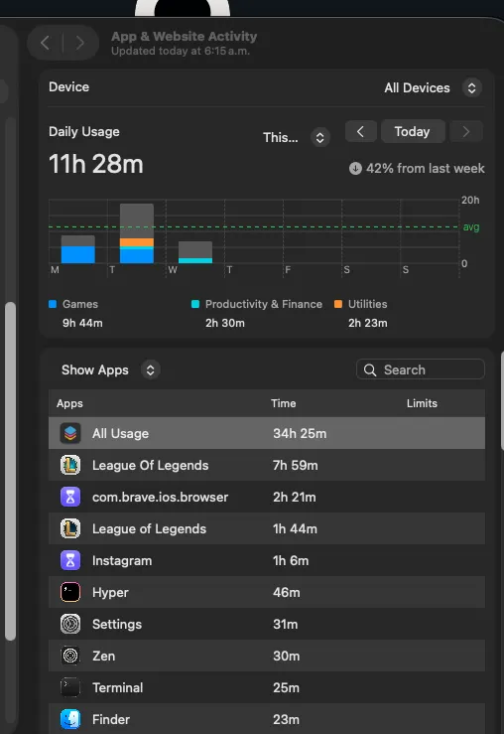The height and width of the screenshot is (734, 504).
Task: Click the orange Utilities legend swatch
Action: click(x=338, y=304)
